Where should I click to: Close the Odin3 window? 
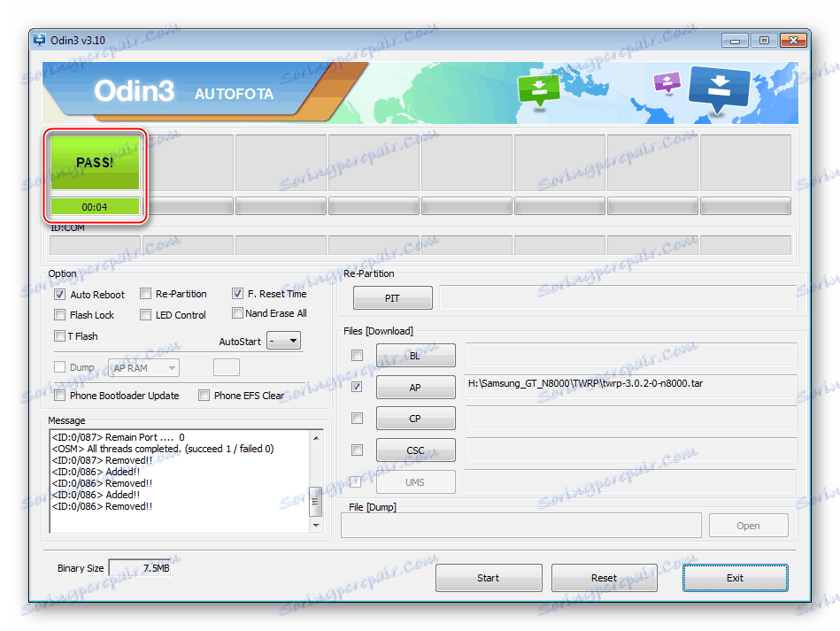pos(793,40)
